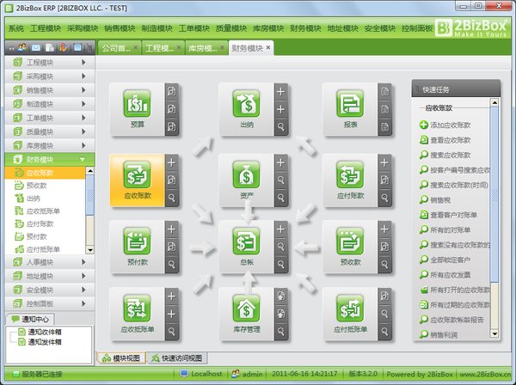The width and height of the screenshot is (516, 385).
Task: Open the 库存管理 inventory module icon
Action: coord(246,309)
